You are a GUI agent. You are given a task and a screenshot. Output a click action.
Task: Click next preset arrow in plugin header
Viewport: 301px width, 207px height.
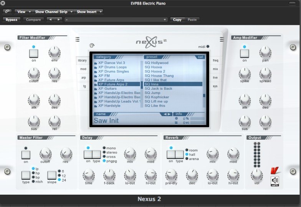[58, 19]
